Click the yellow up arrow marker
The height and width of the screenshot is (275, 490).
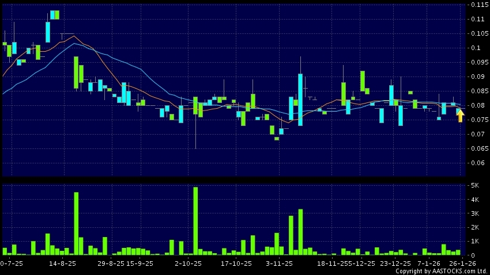tap(460, 116)
